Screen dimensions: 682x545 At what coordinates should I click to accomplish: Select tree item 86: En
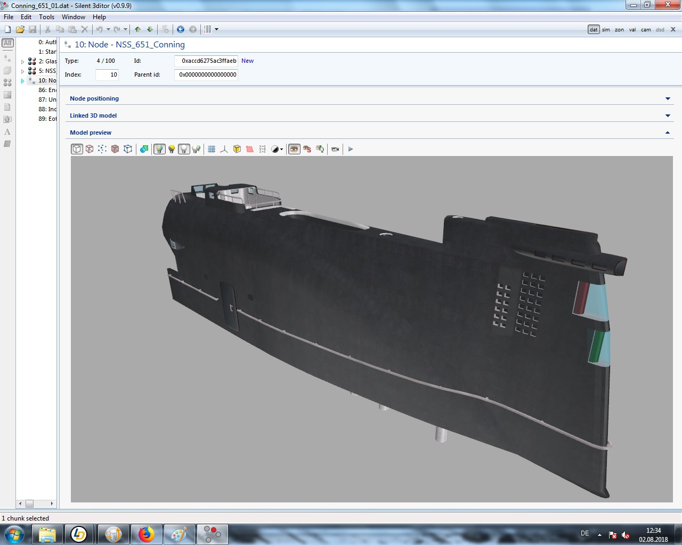click(x=47, y=90)
